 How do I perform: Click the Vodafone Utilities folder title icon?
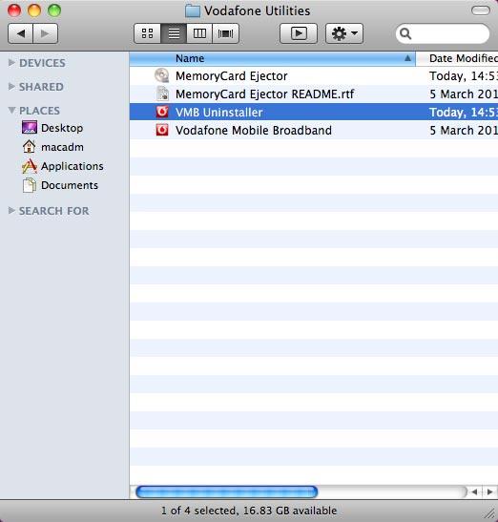(193, 11)
